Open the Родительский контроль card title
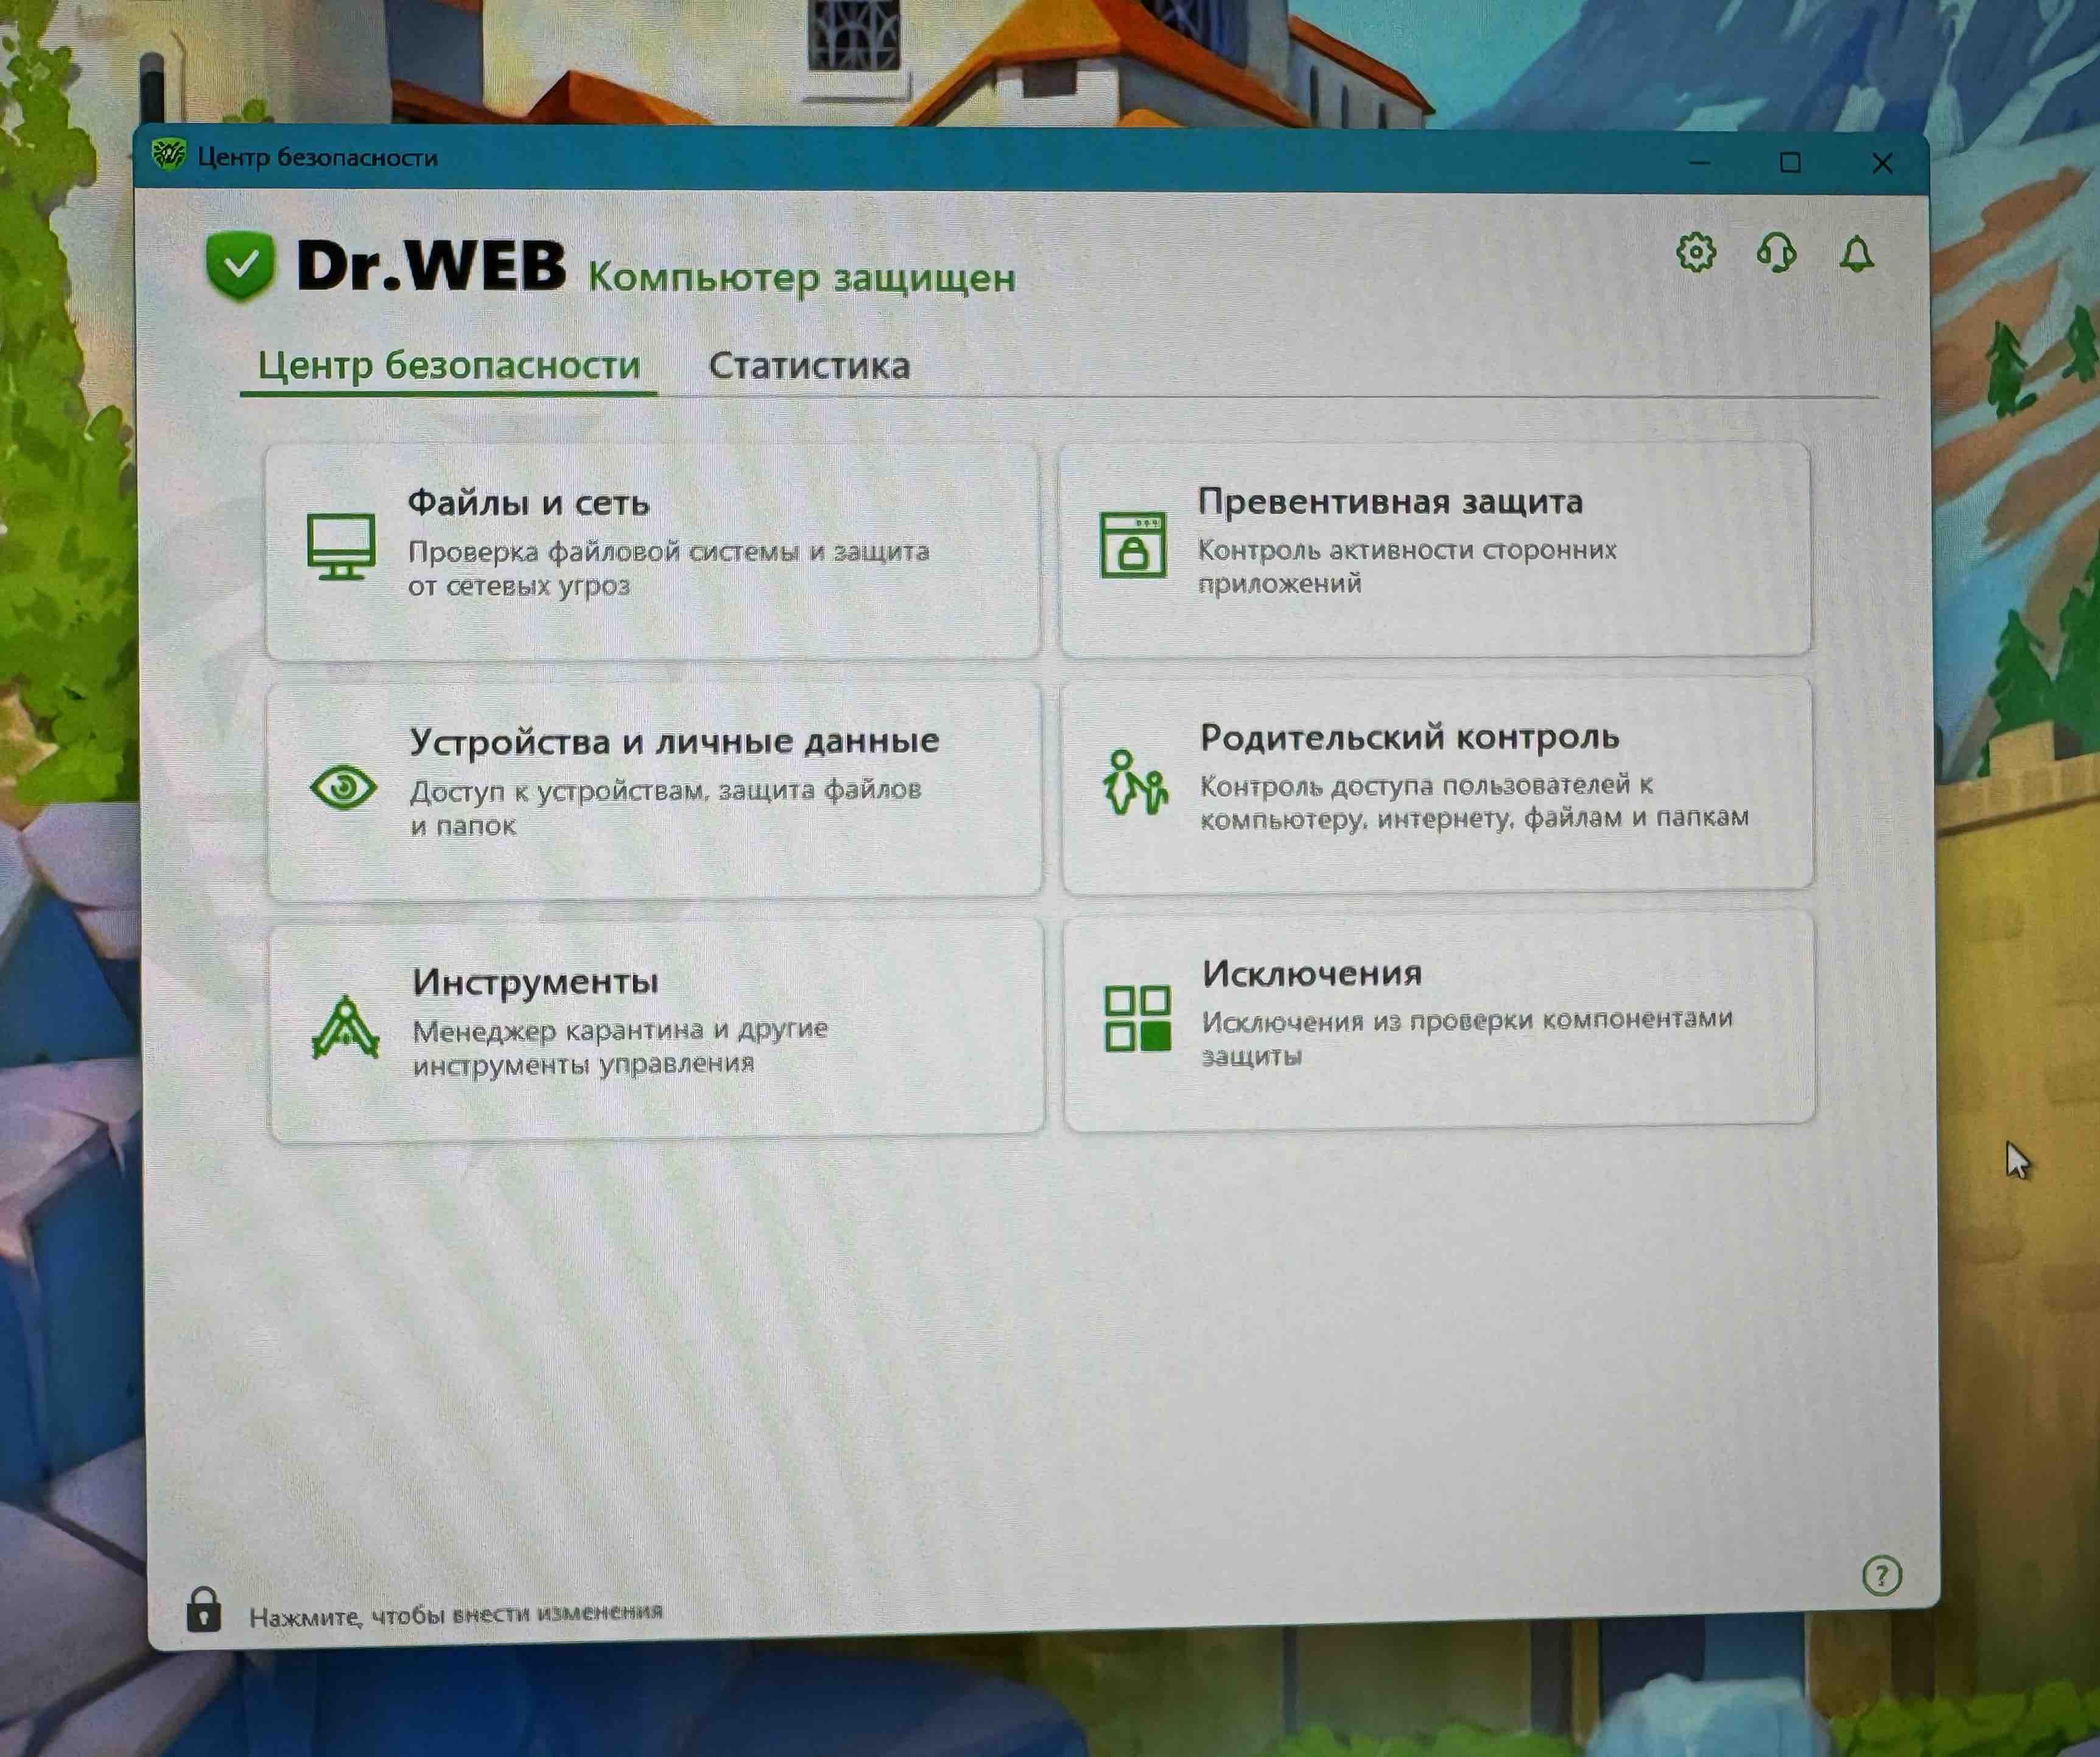2100x1757 pixels. [x=1409, y=737]
